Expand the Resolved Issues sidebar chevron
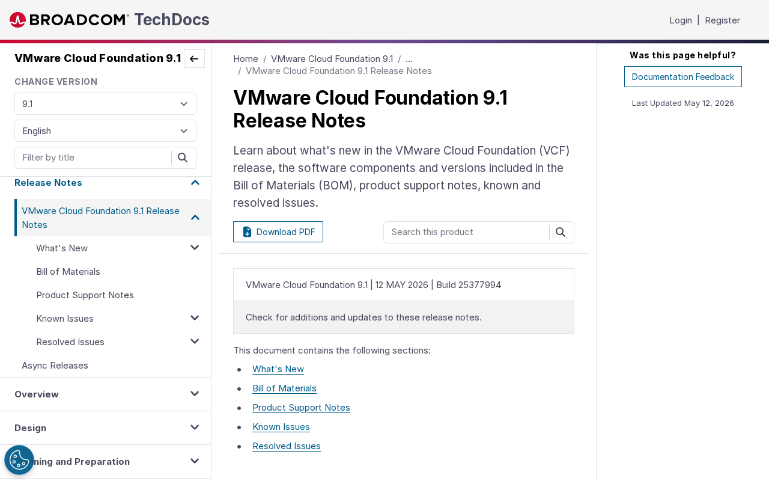This screenshot has height=481, width=769. point(195,342)
